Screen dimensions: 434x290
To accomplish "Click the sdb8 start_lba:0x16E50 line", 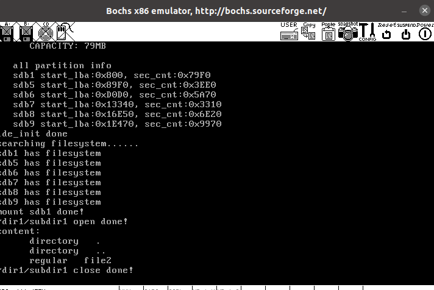I will pos(117,114).
